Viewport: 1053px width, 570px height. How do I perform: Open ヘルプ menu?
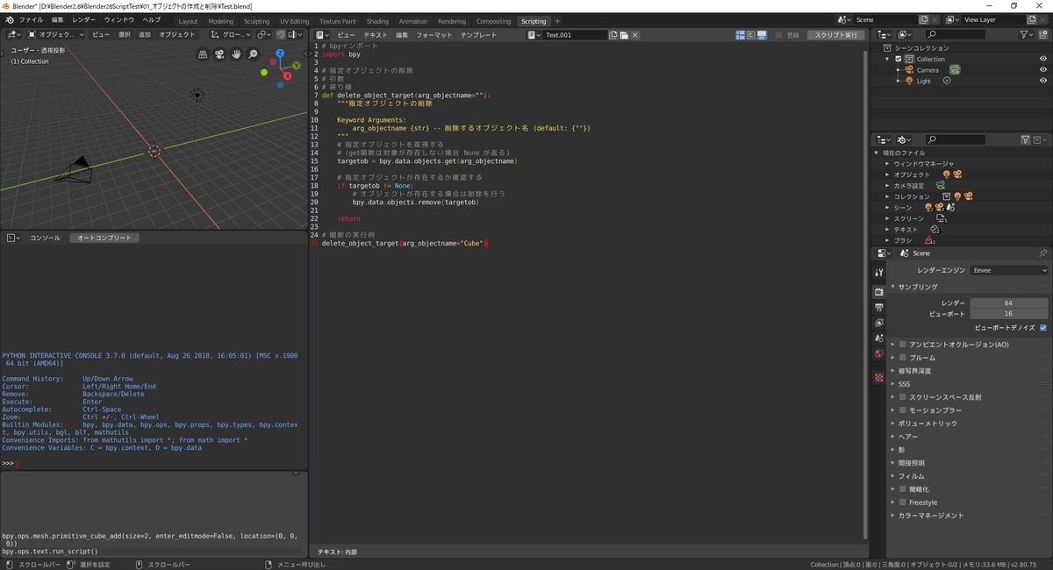tap(152, 19)
